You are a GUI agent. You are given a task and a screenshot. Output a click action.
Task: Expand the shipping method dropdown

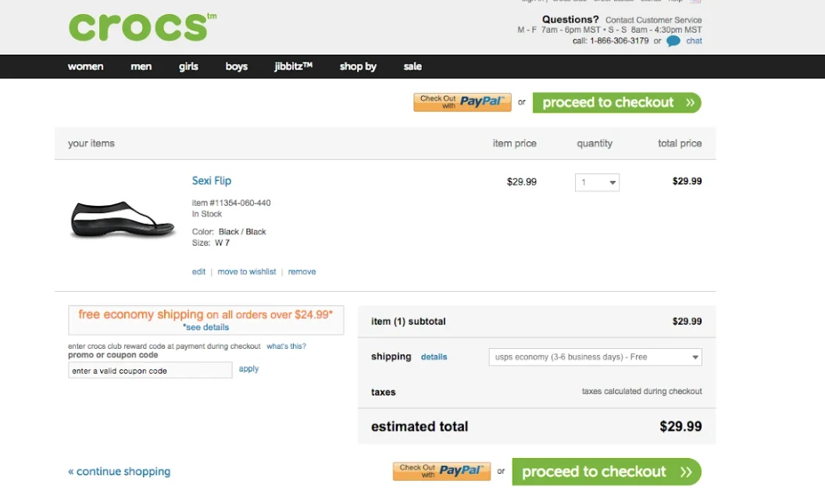[595, 357]
